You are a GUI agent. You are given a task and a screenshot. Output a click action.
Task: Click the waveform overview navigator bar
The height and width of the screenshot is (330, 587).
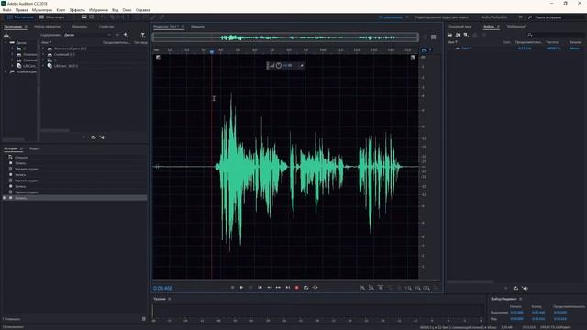[285, 37]
